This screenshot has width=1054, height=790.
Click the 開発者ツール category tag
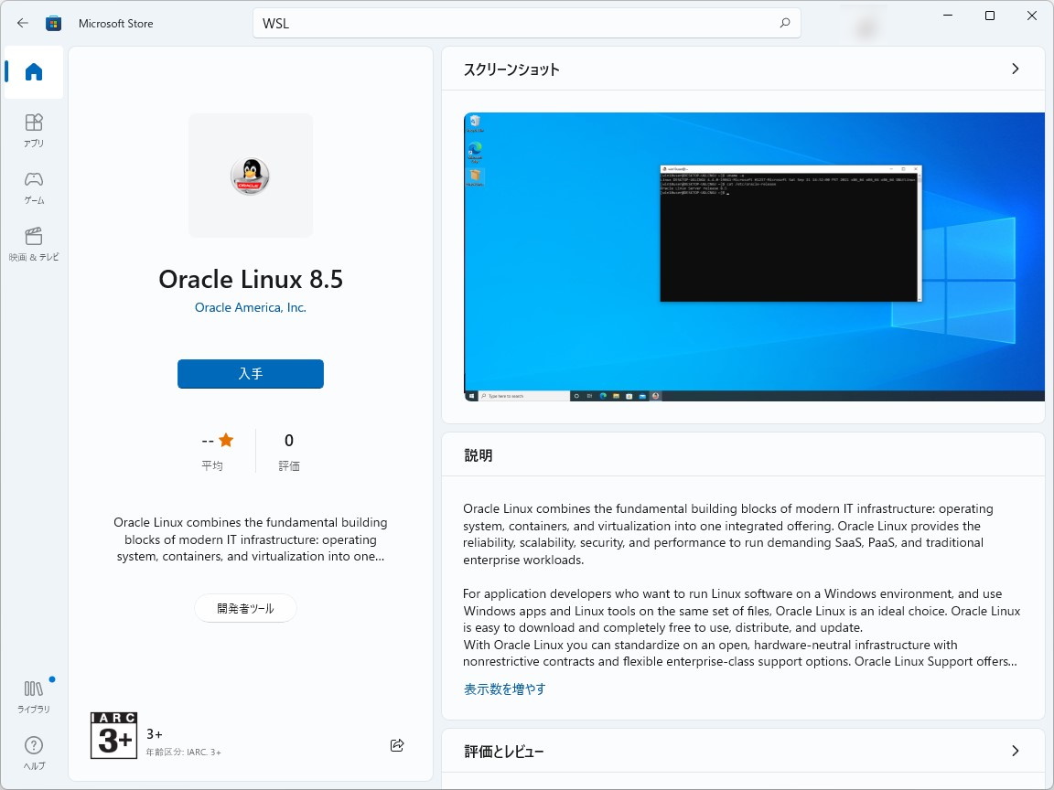tap(245, 608)
